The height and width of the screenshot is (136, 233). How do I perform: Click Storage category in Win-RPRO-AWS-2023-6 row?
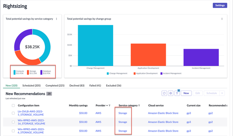pos(123,131)
